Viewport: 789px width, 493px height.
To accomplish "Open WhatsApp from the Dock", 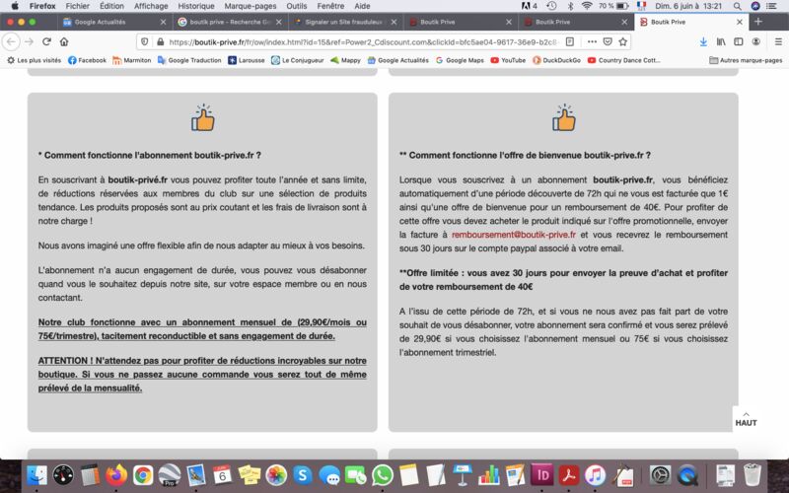I will pos(383,475).
